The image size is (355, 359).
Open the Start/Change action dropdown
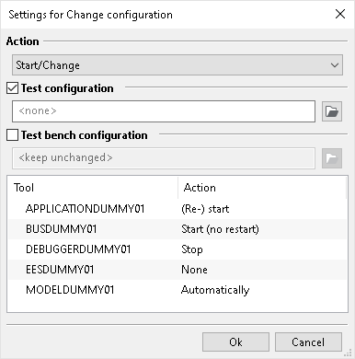(x=177, y=65)
